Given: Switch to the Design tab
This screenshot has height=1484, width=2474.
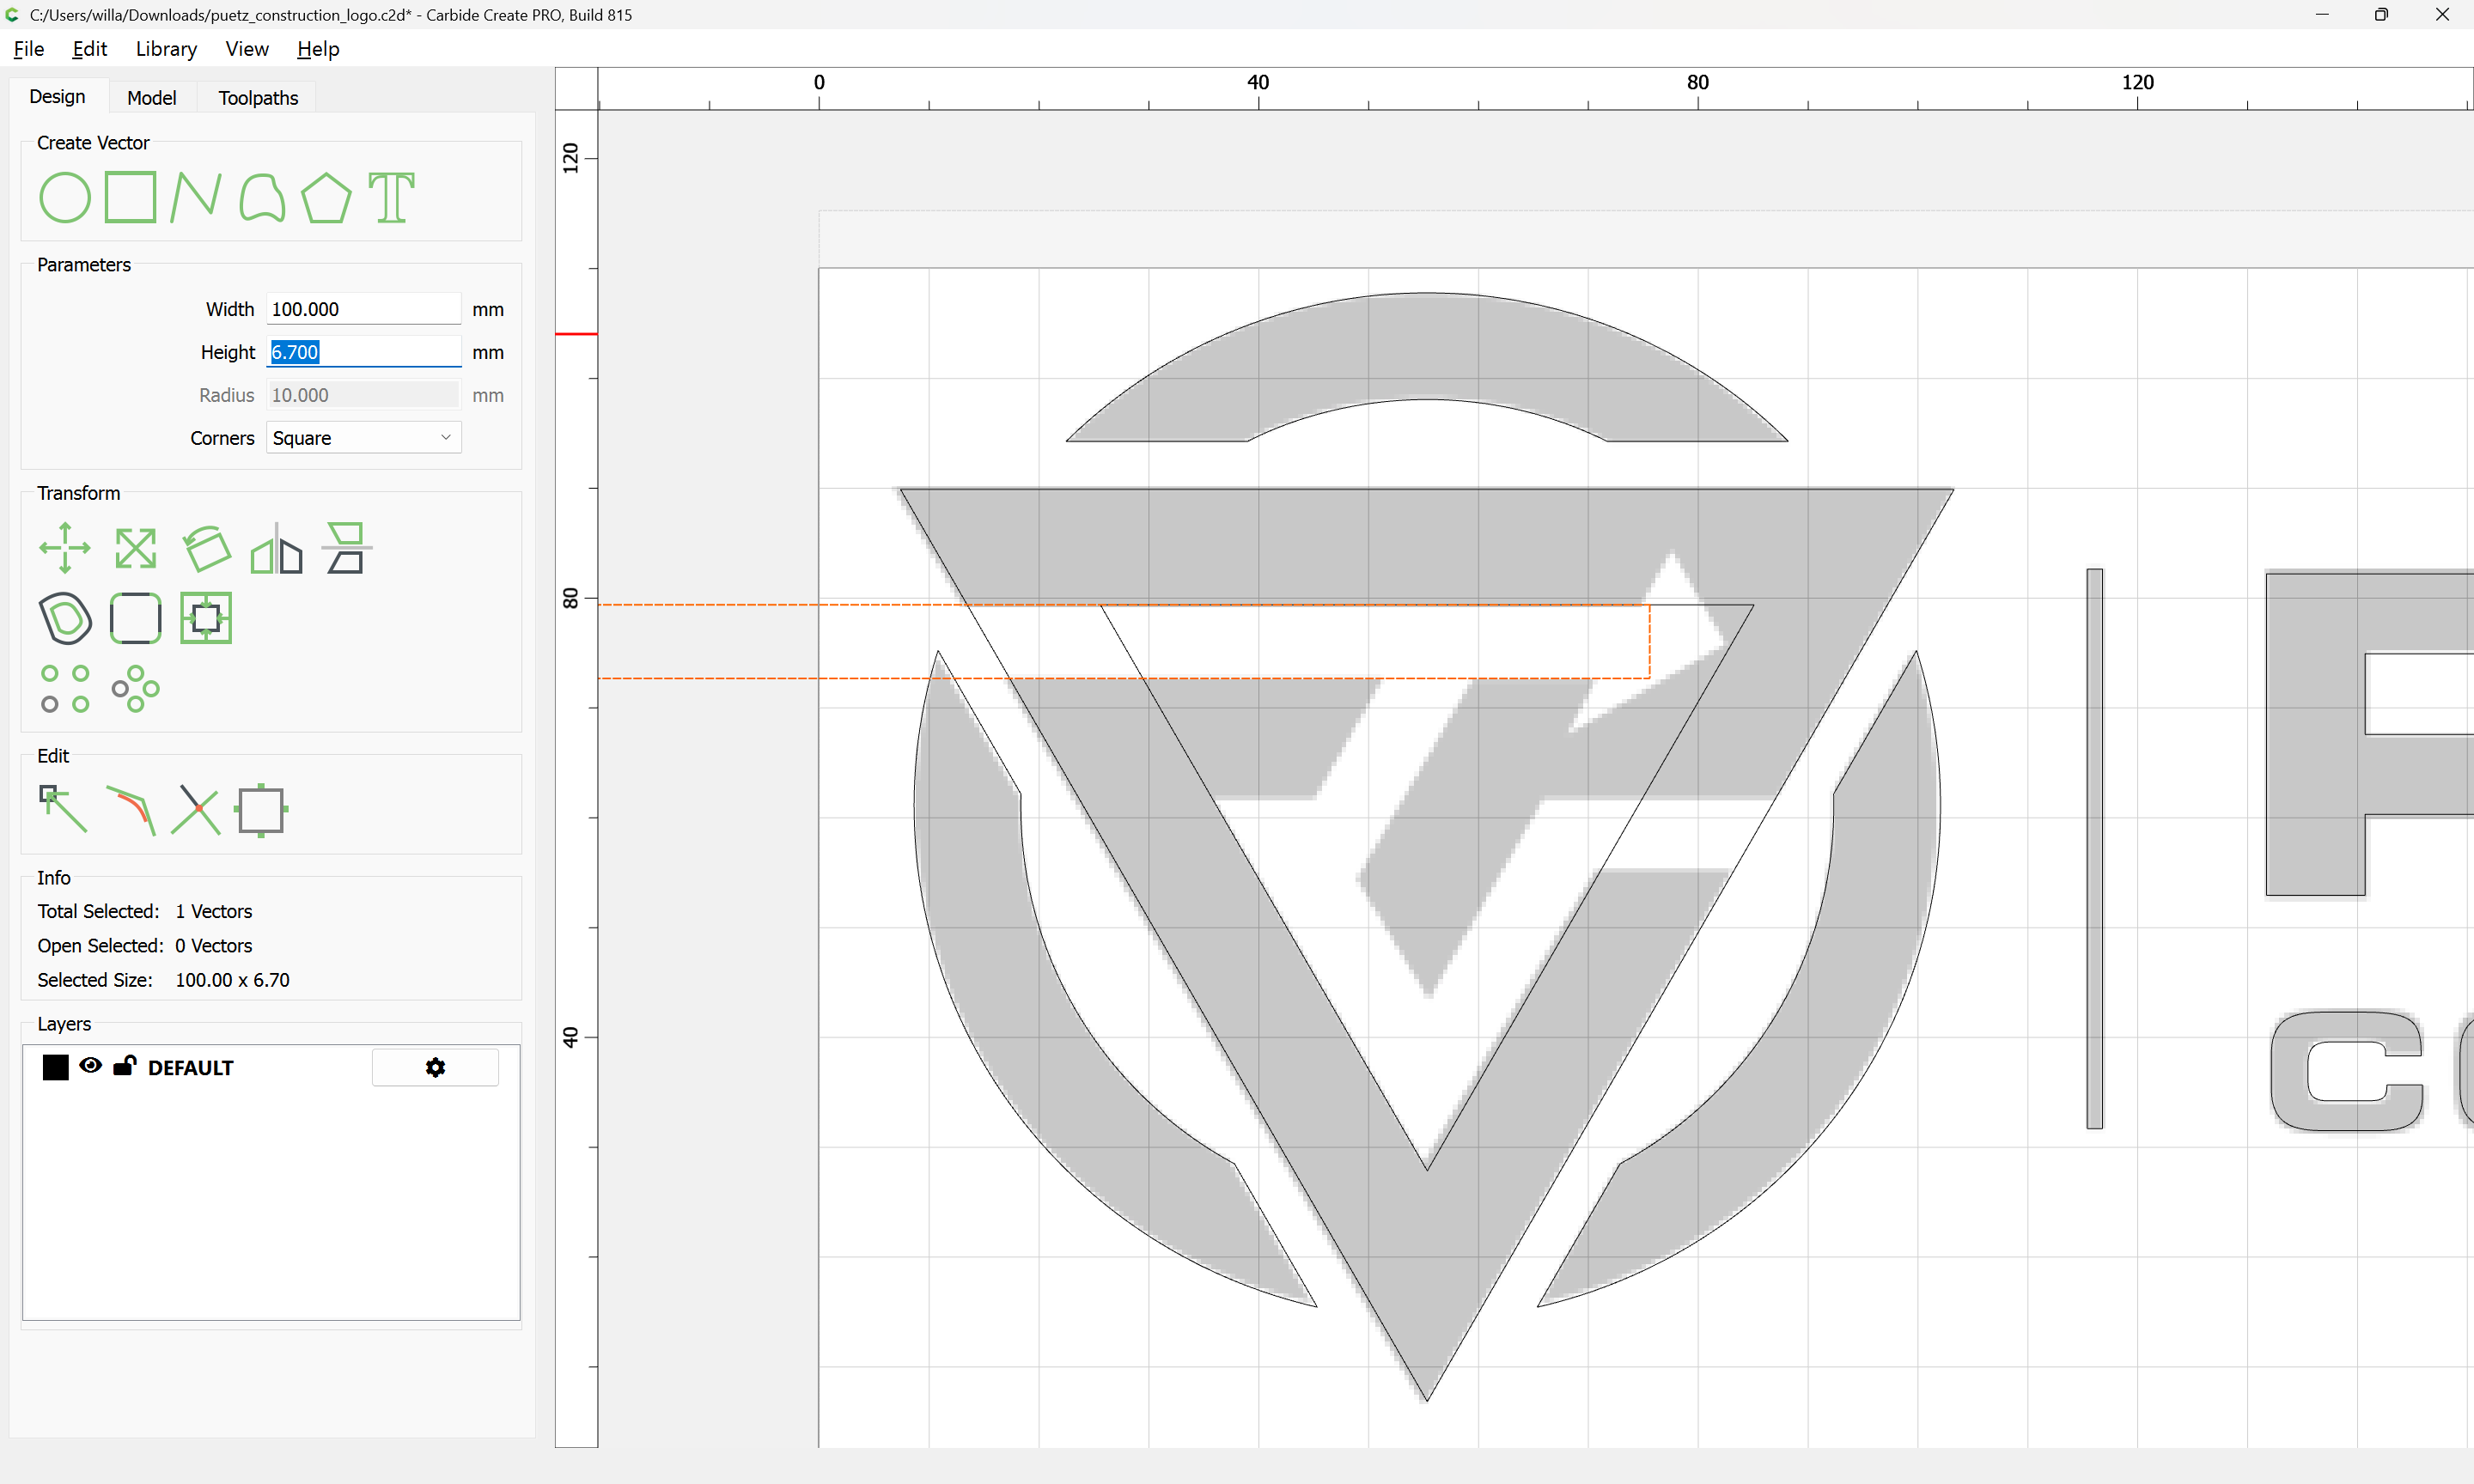Looking at the screenshot, I should coord(57,97).
